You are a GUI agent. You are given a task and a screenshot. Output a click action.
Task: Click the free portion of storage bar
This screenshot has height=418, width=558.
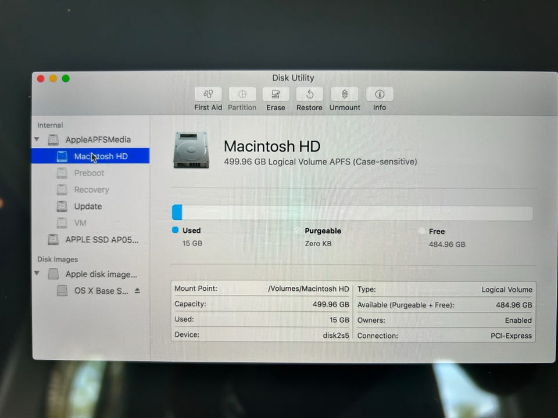357,213
